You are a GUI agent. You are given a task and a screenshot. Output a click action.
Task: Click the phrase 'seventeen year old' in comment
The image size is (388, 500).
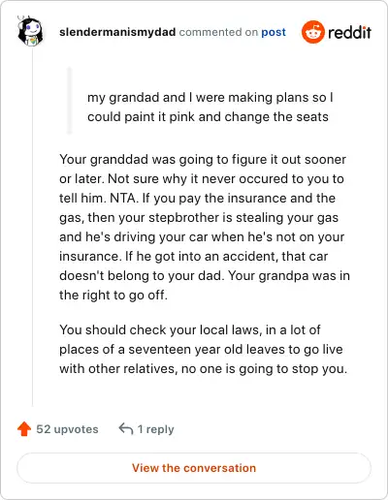tap(185, 349)
